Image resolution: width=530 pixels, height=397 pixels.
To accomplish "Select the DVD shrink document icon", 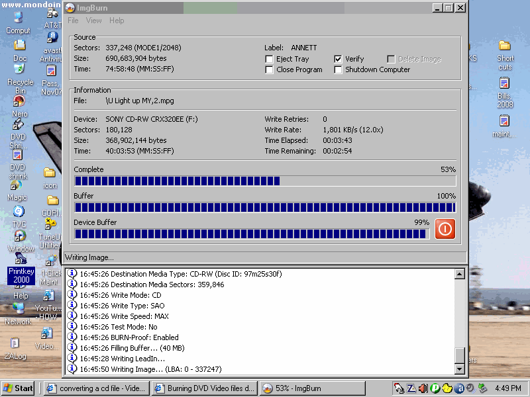I will click(x=18, y=164).
